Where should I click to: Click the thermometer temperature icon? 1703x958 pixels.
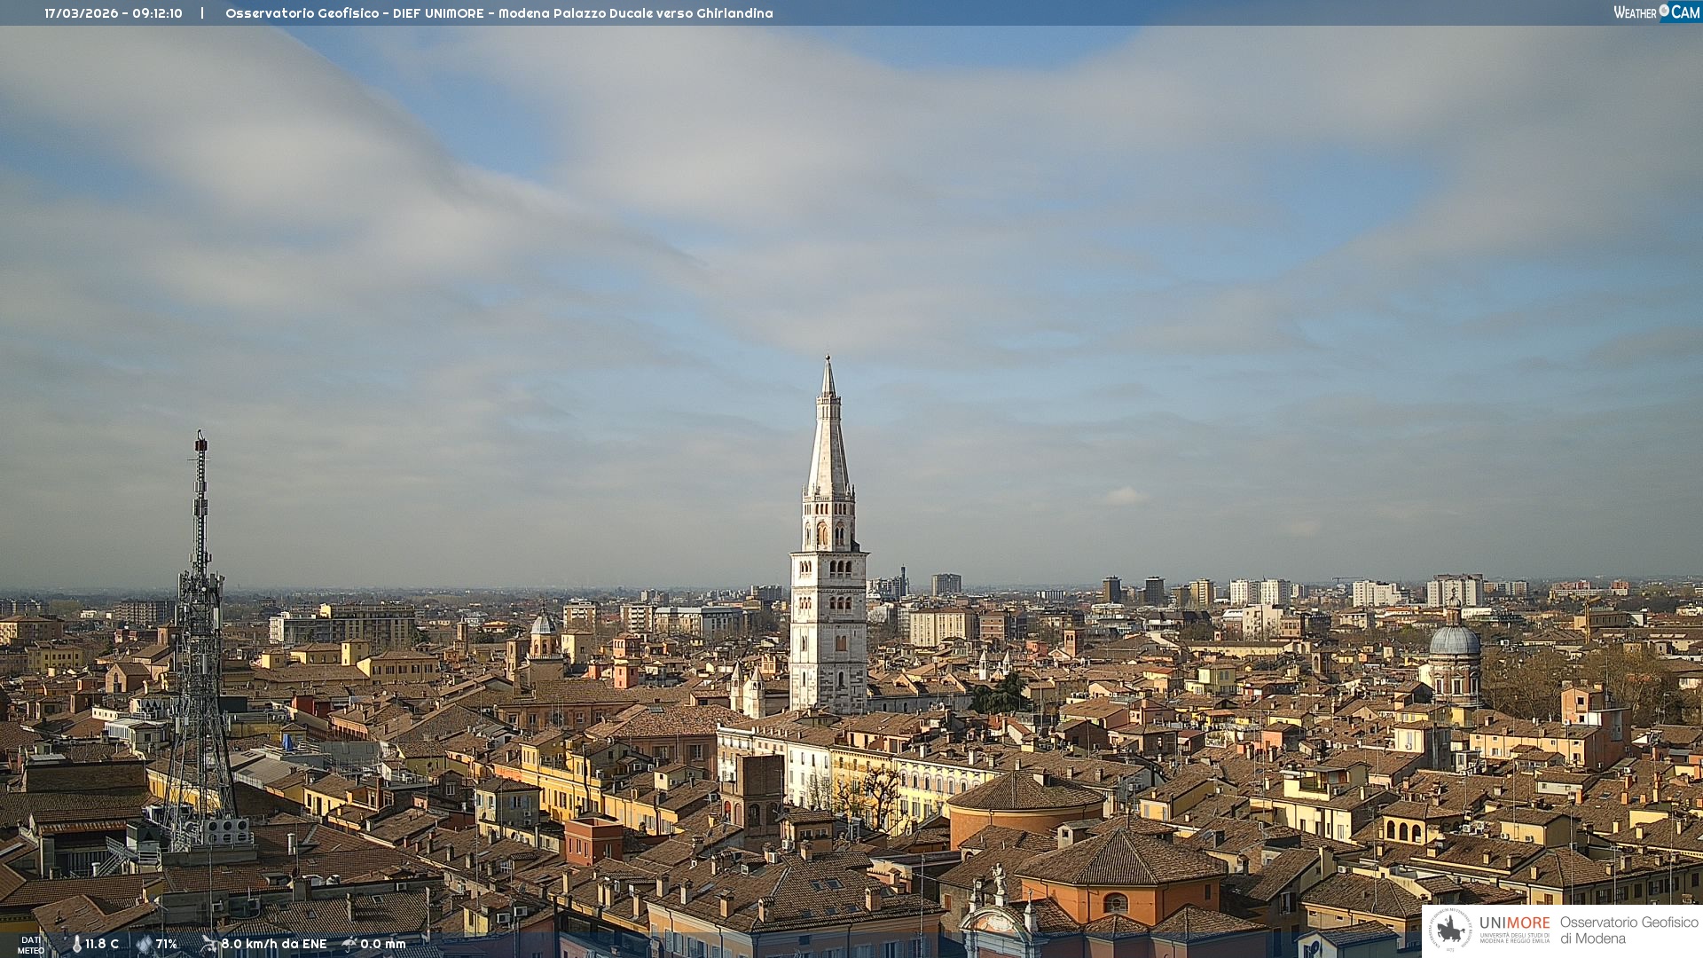click(76, 944)
